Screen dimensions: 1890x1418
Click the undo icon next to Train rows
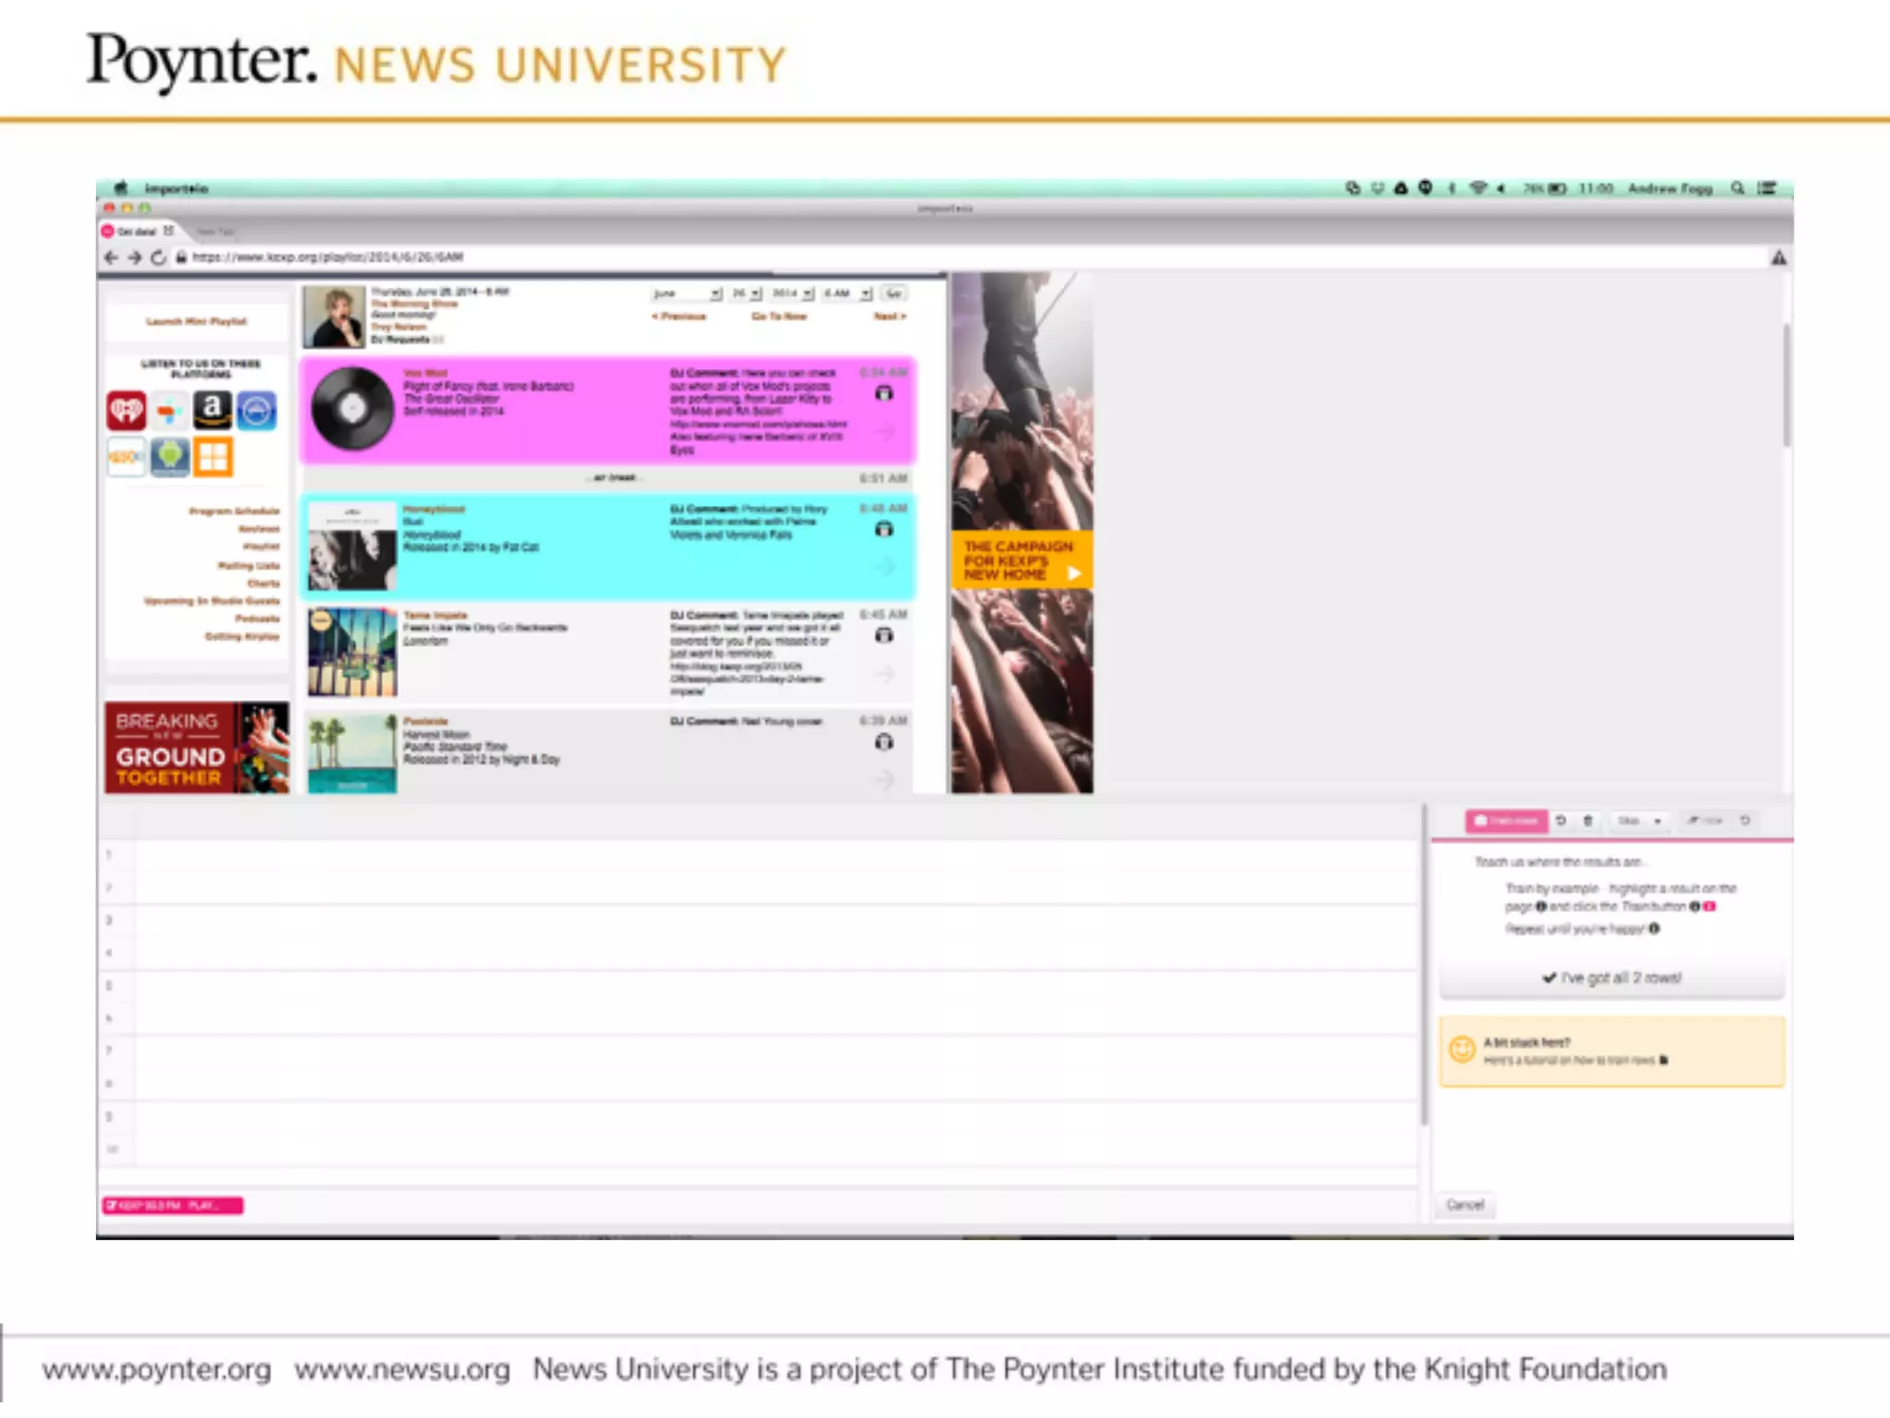pyautogui.click(x=1561, y=821)
